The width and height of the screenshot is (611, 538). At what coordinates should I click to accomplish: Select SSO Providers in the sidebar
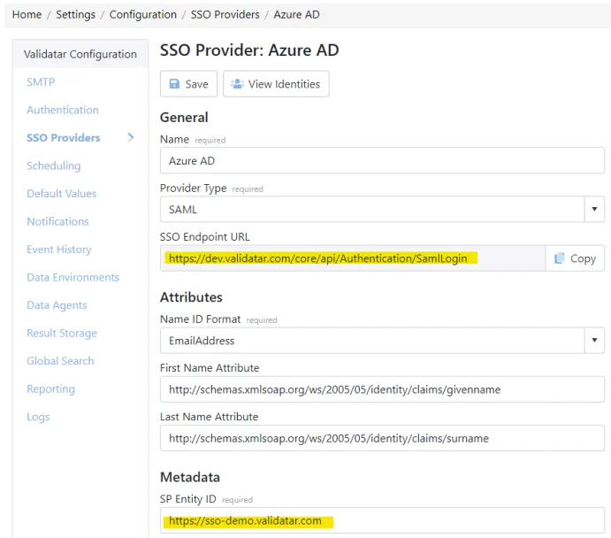click(64, 138)
